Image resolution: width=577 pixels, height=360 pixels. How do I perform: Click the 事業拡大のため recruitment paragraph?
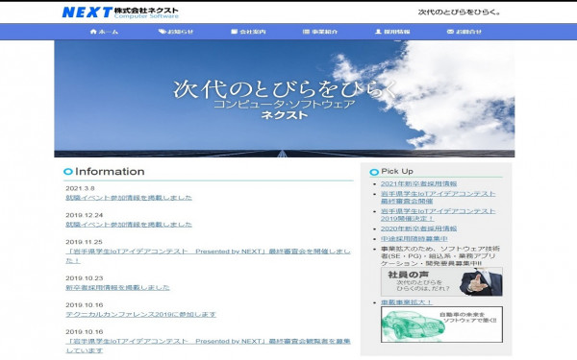click(440, 256)
